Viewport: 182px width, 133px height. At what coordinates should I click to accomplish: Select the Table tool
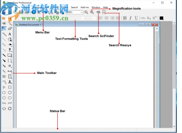(4, 76)
